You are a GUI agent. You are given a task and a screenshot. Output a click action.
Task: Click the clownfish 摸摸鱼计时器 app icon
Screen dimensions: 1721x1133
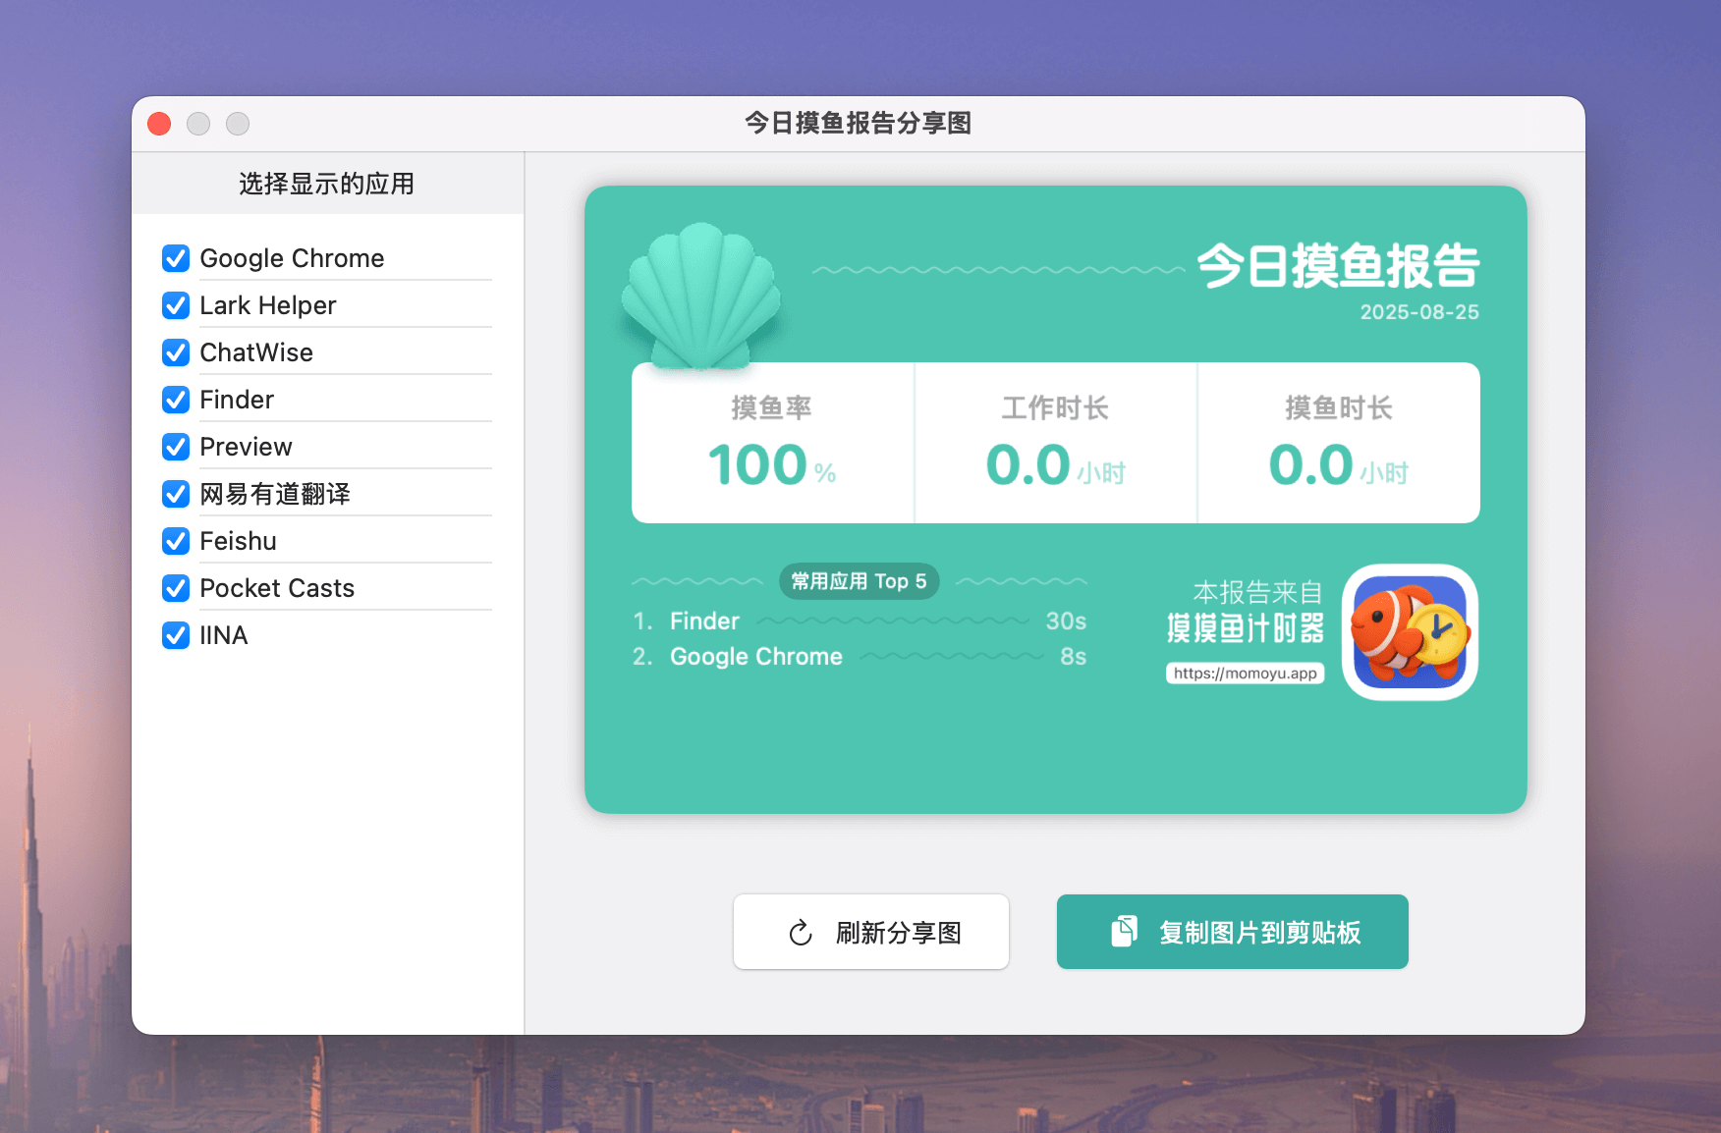click(1409, 633)
